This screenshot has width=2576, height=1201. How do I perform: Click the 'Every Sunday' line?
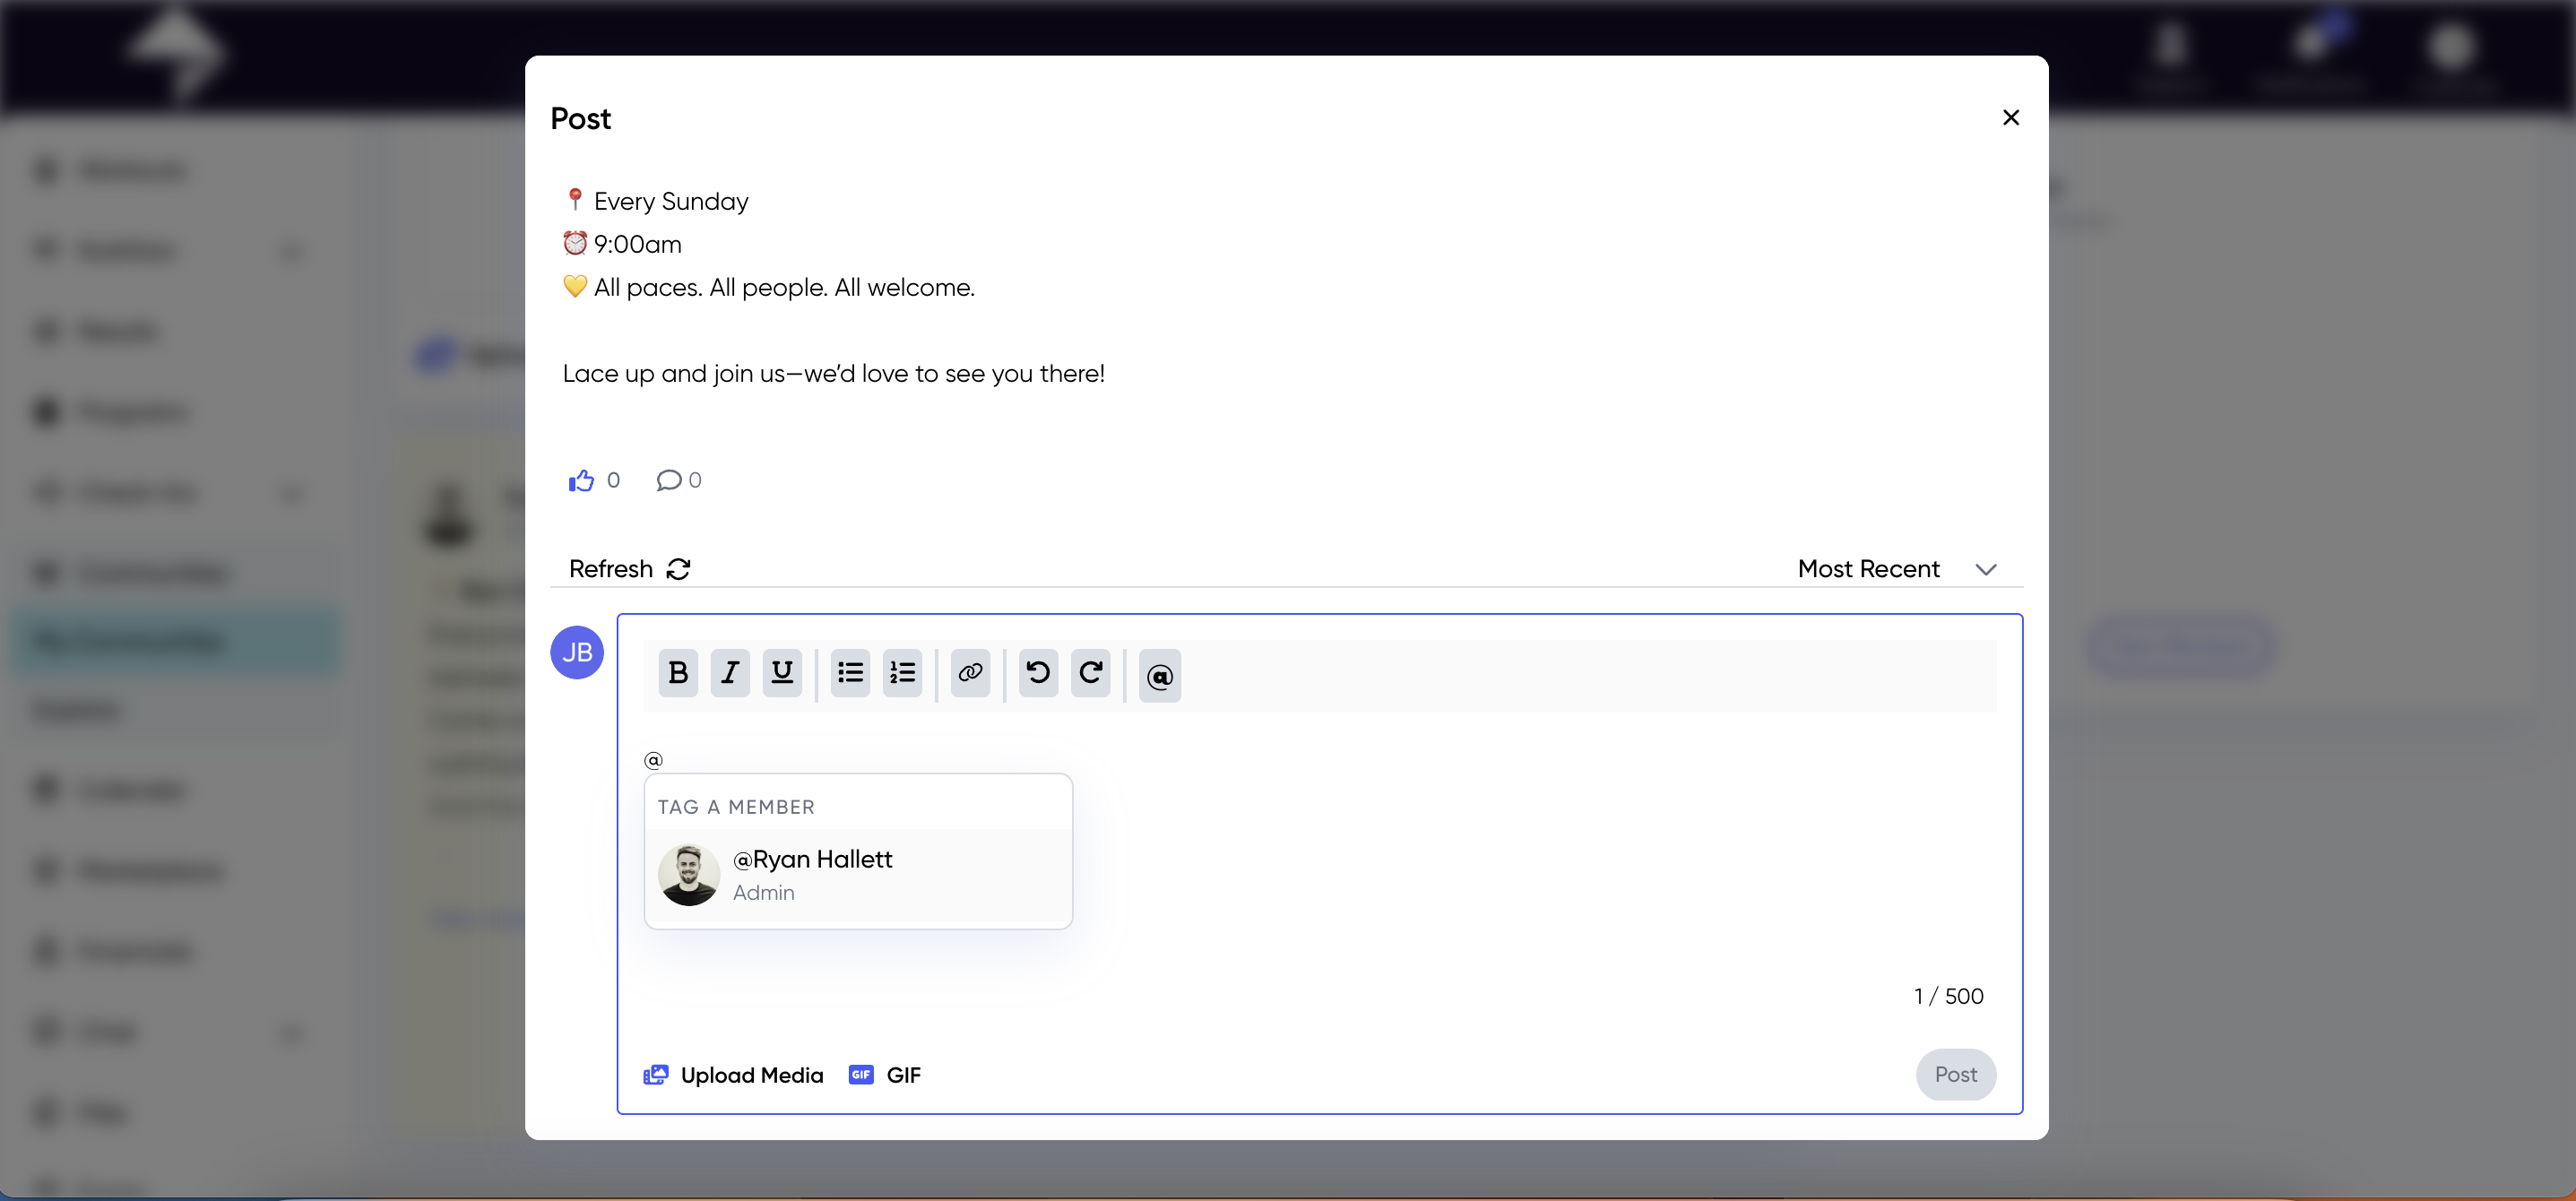(670, 202)
